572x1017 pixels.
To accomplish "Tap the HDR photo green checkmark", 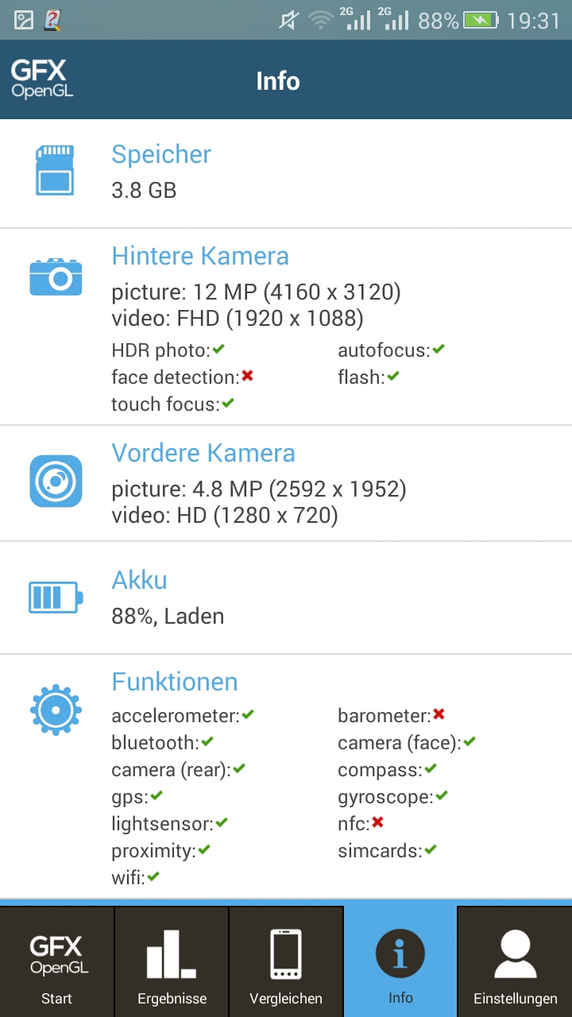I will click(218, 349).
